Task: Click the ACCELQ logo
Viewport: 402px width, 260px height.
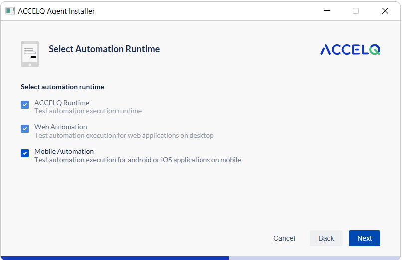Action: pos(350,50)
